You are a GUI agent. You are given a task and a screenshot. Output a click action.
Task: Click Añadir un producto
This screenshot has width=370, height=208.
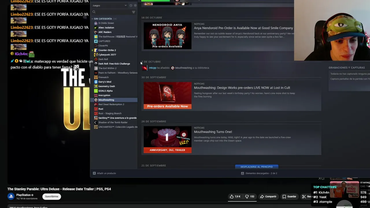[x=104, y=173]
